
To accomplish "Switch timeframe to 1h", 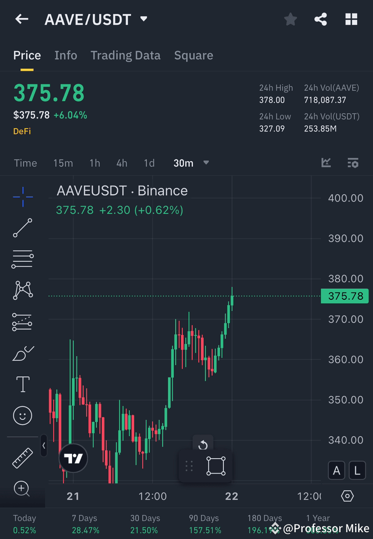I will (95, 163).
